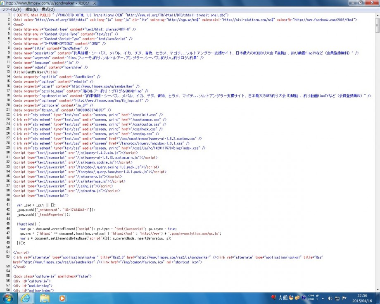Open Windows Explorer folder from the taskbar
Image resolution: width=380 pixels, height=304 pixels.
[45, 298]
